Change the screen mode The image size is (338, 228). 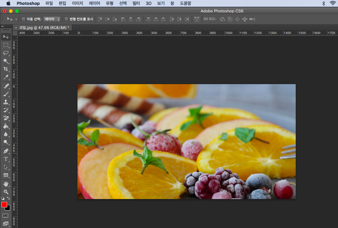tap(6, 224)
